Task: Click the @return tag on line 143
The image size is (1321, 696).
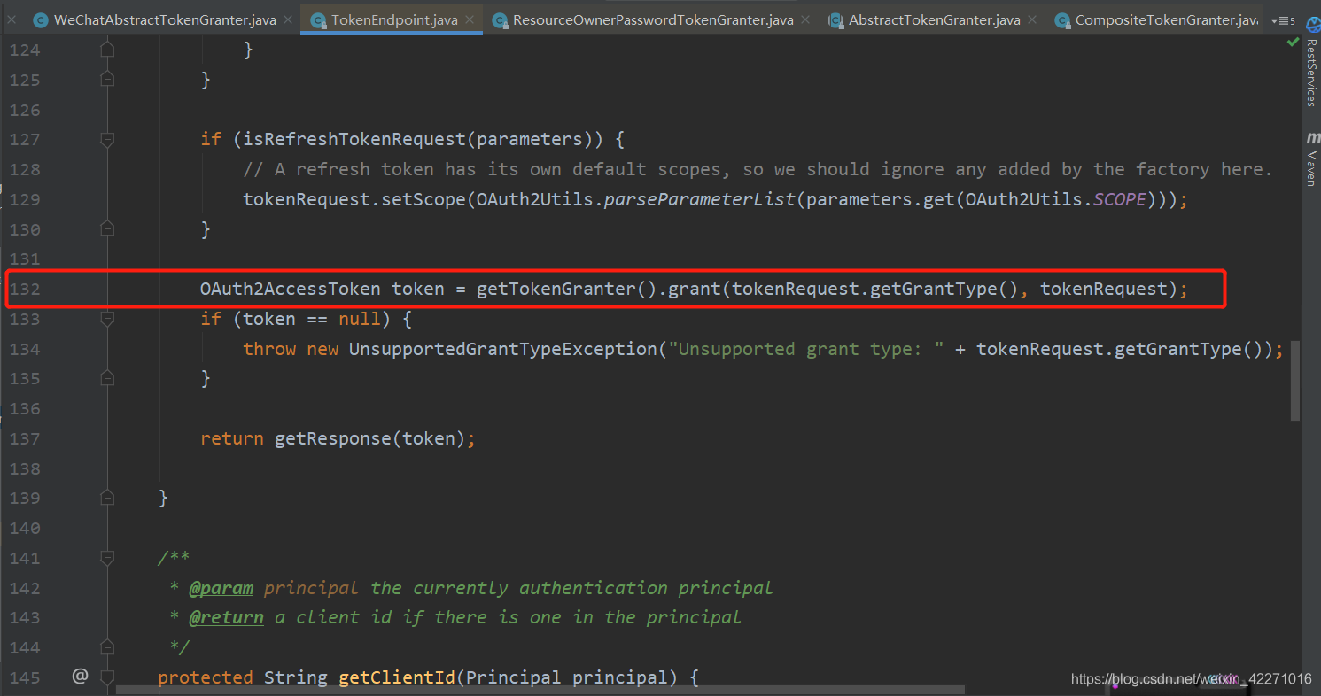Action: click(226, 617)
